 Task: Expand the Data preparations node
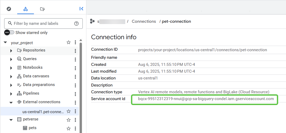[x=11, y=85]
